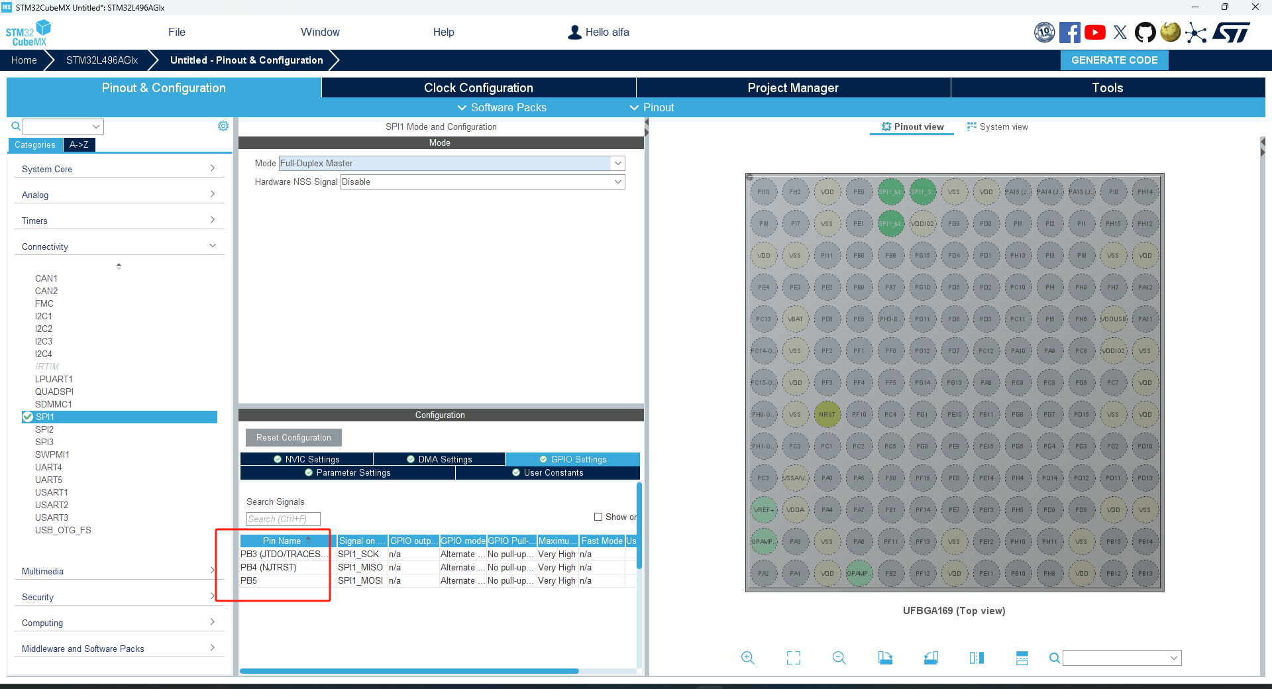Click the STM32L496AGIx breadcrumb

(x=102, y=60)
